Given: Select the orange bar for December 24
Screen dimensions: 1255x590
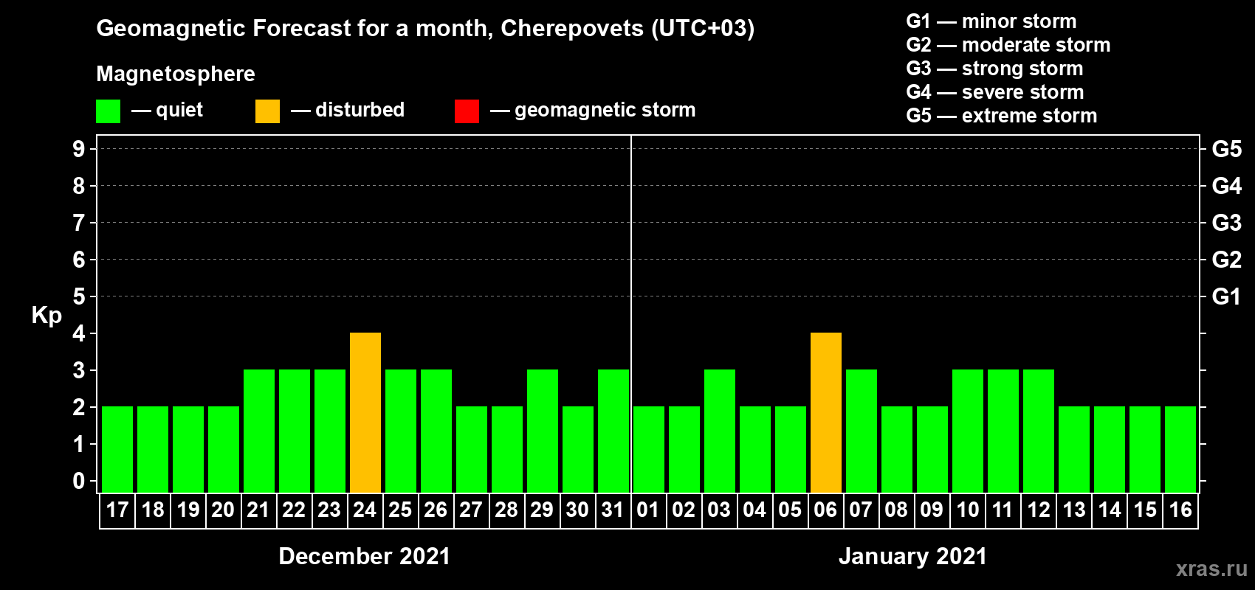Looking at the screenshot, I should coord(365,412).
